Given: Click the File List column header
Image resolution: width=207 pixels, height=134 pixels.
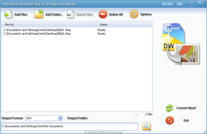Looking at the screenshot, I should 49,24.
